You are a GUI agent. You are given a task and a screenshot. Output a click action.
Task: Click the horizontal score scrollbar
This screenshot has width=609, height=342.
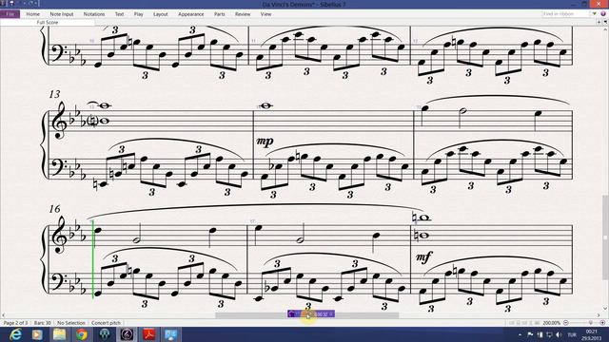click(306, 315)
